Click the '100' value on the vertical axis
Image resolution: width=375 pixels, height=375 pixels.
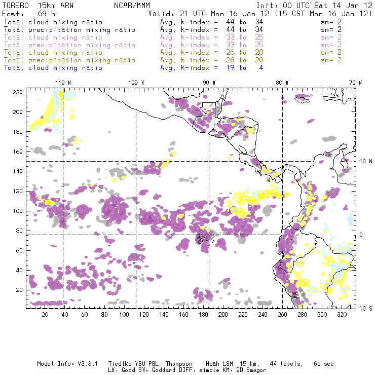(x=18, y=211)
